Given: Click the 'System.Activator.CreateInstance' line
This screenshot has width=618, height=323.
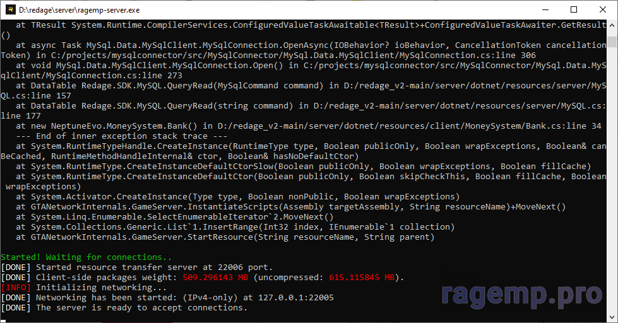Looking at the screenshot, I should point(237,197).
